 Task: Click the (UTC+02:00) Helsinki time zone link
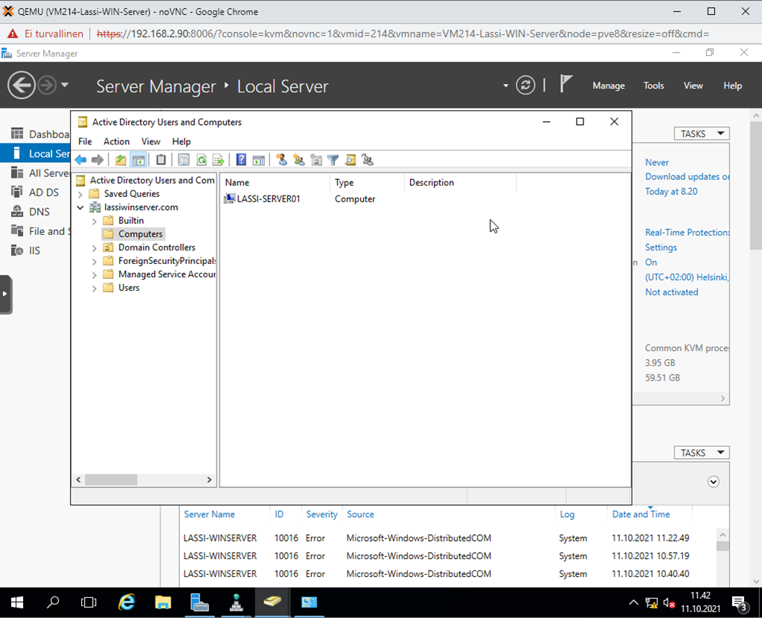coord(687,277)
